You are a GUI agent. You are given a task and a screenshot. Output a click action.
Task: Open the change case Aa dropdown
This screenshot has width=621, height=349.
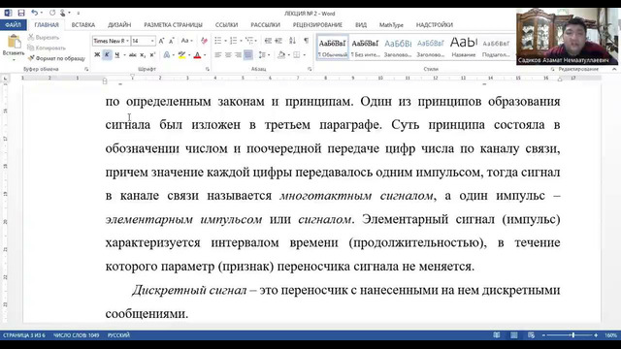click(186, 41)
